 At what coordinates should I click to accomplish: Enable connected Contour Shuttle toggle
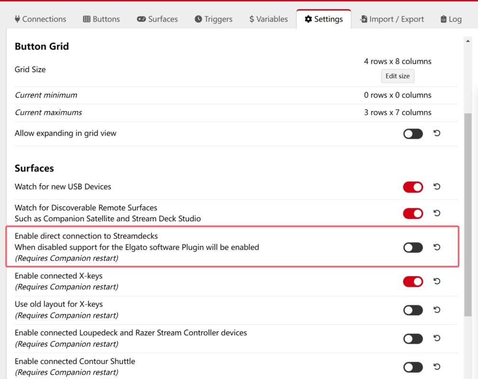coord(413,367)
